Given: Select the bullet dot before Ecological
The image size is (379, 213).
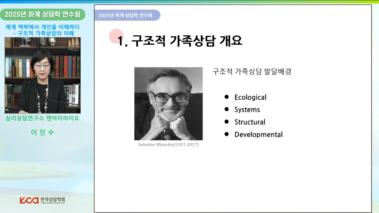Looking at the screenshot, I should 227,97.
